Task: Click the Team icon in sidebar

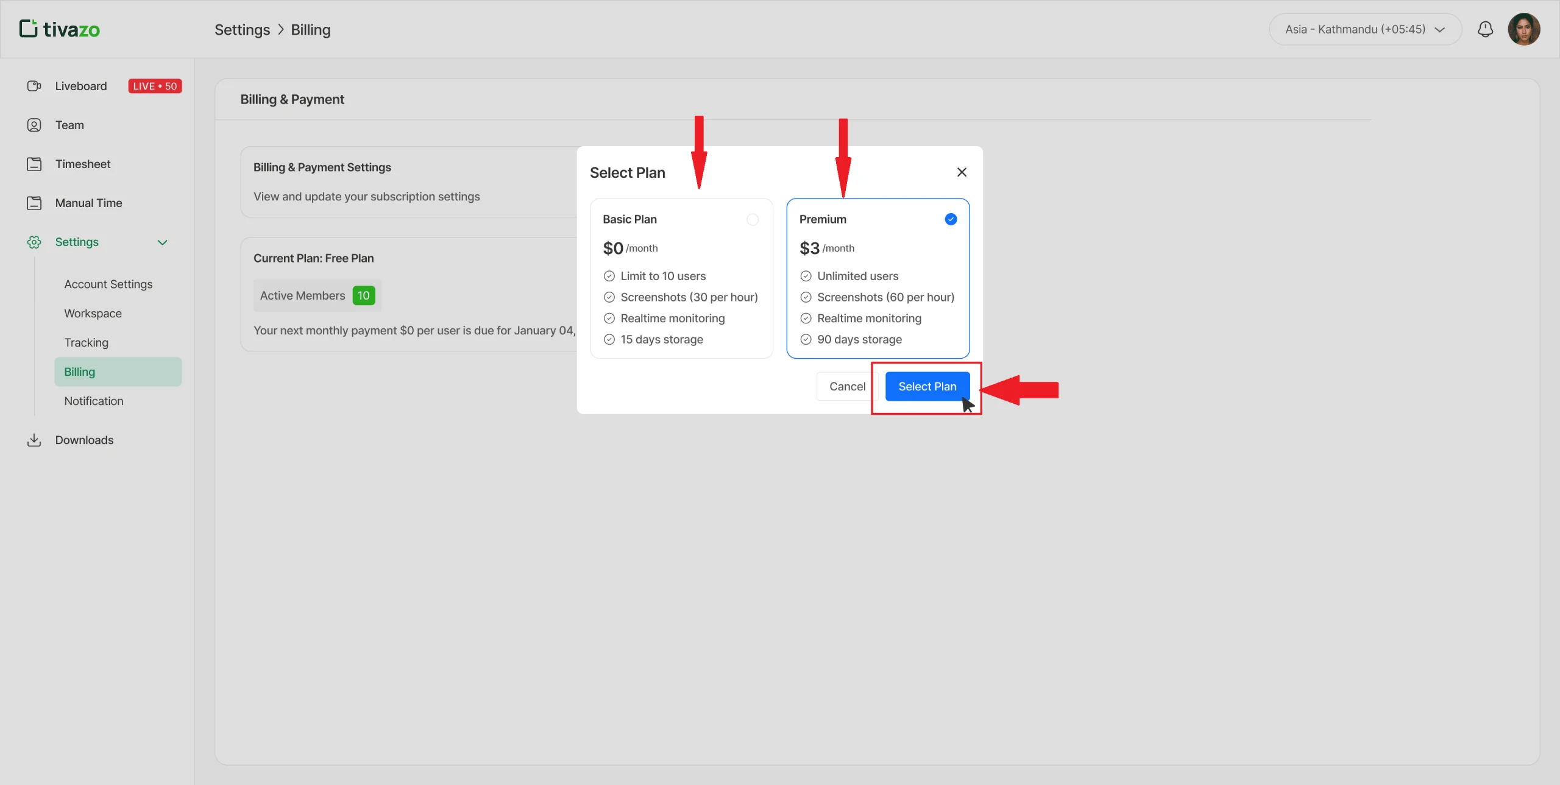Action: [x=34, y=125]
